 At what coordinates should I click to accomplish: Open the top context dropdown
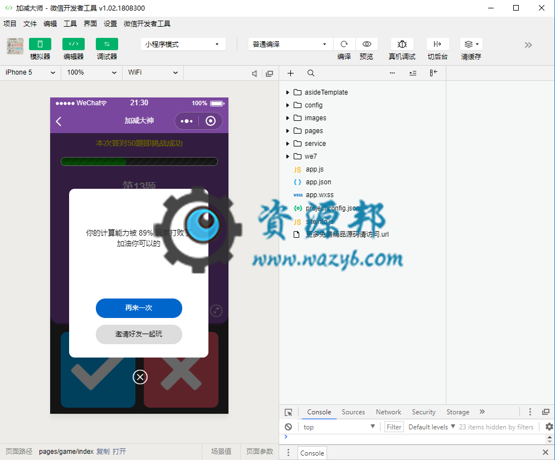click(339, 427)
